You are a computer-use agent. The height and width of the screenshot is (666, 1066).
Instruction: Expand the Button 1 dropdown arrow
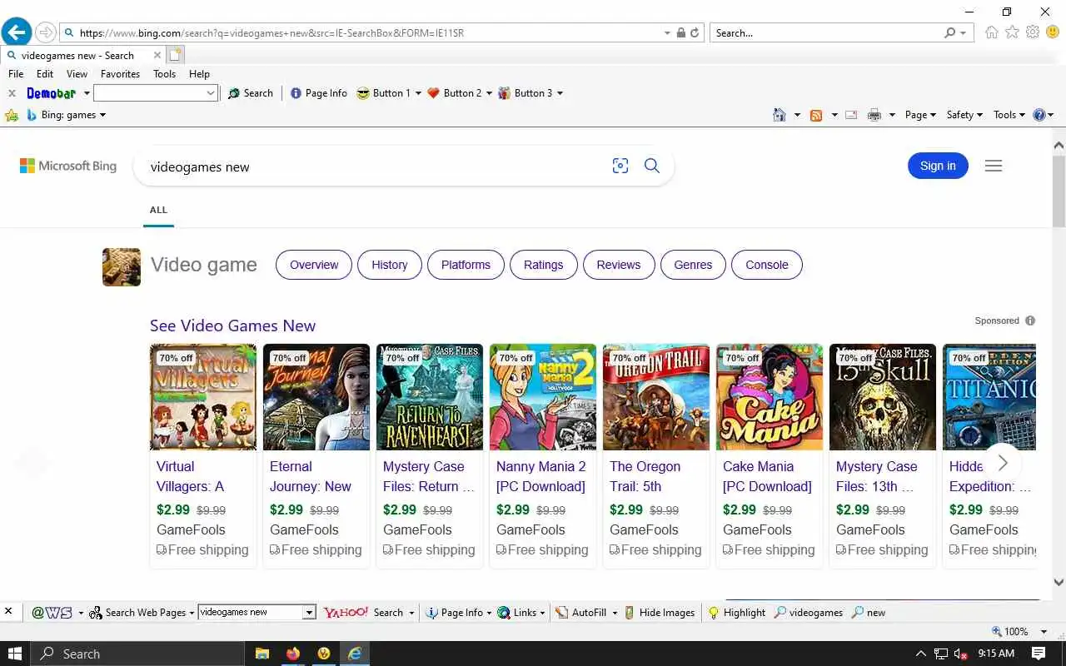(418, 93)
